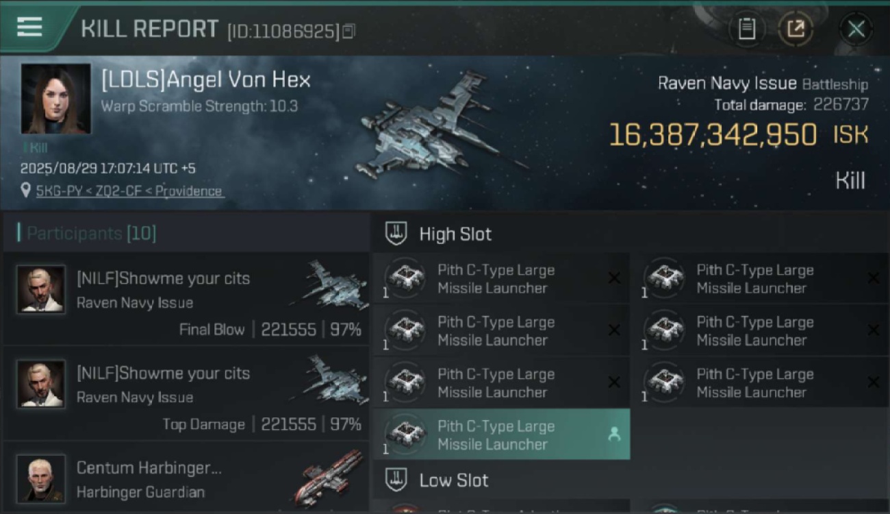The height and width of the screenshot is (514, 890).
Task: Select the highlighted Pith C-Type Missile Launcher
Action: click(502, 435)
